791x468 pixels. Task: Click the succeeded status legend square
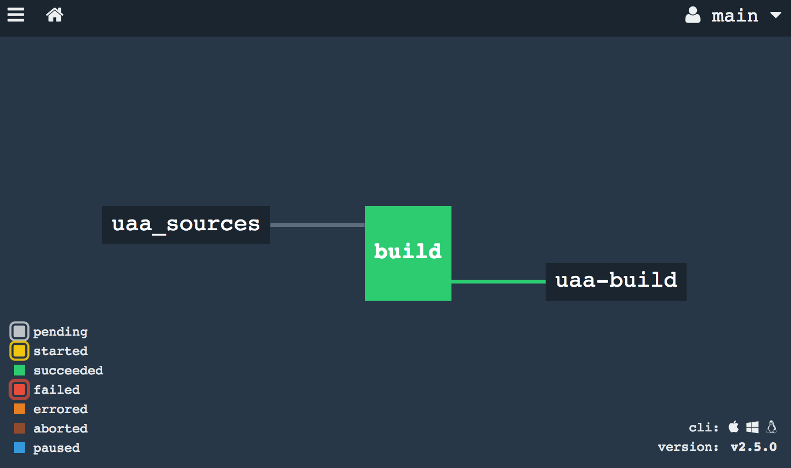pos(19,370)
